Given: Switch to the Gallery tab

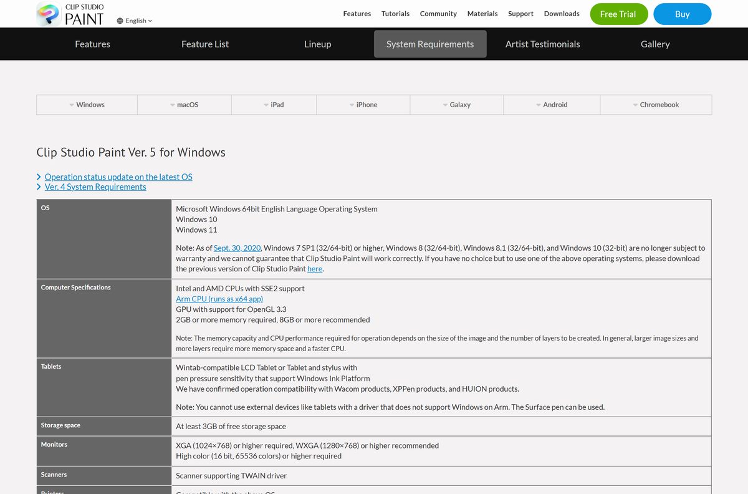Looking at the screenshot, I should [x=655, y=44].
